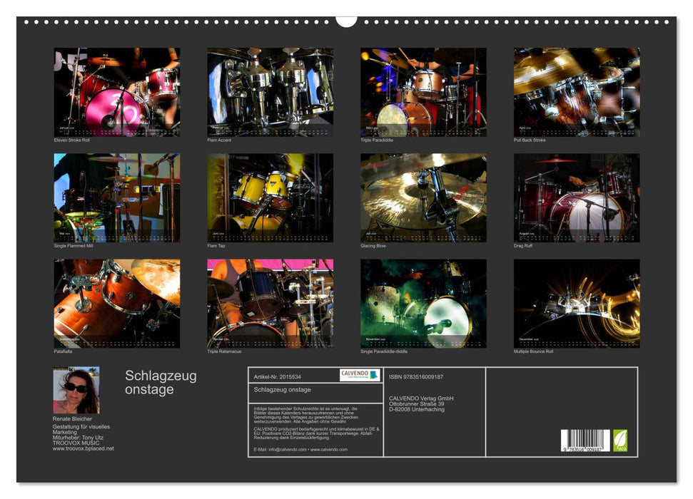Click the green eco leaf logo

(x=620, y=439)
